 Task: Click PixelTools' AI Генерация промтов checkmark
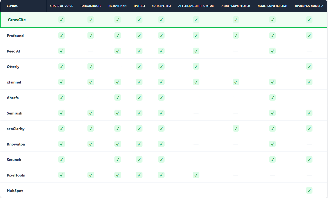tap(196, 175)
